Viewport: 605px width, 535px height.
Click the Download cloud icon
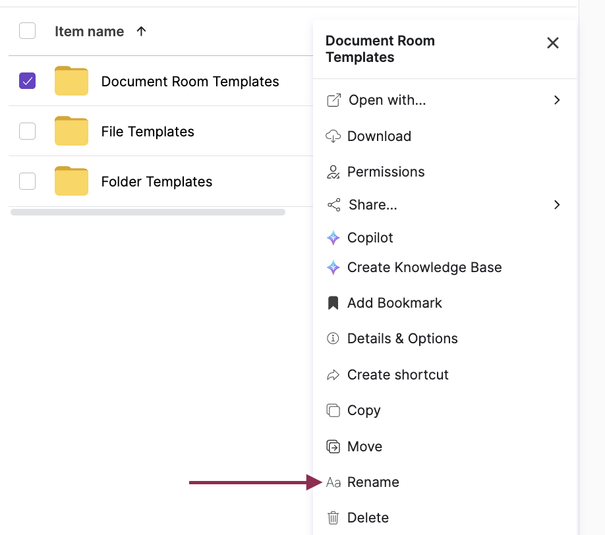(333, 136)
